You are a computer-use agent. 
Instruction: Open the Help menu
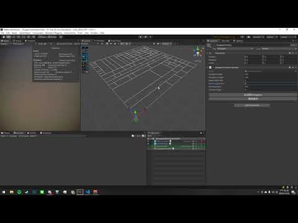pos(102,33)
